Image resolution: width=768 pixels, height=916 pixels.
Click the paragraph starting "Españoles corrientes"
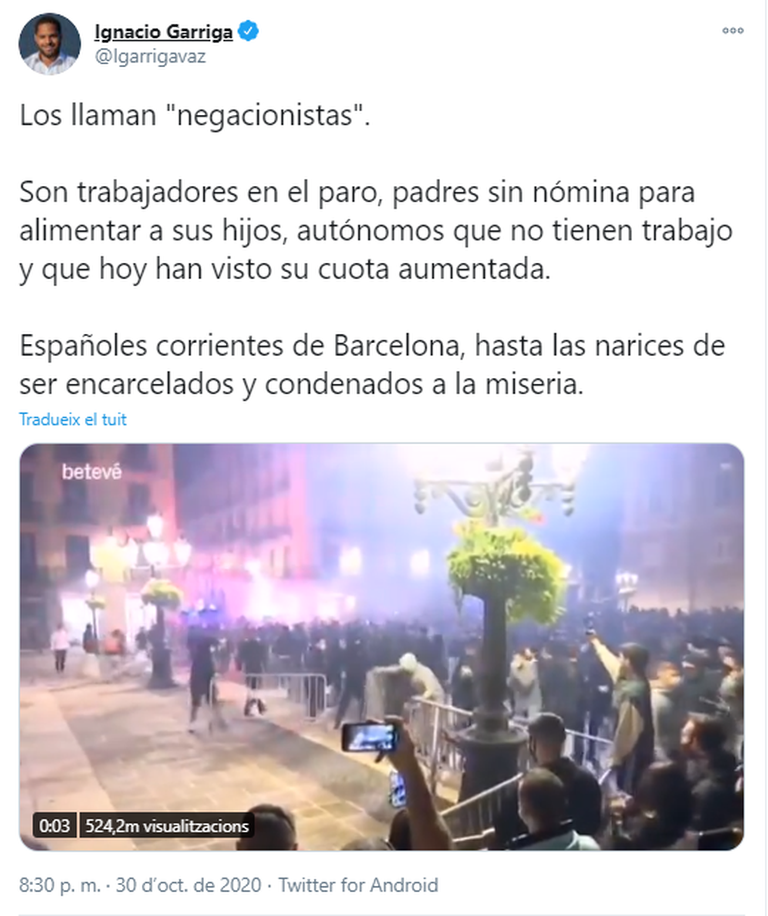pyautogui.click(x=372, y=365)
